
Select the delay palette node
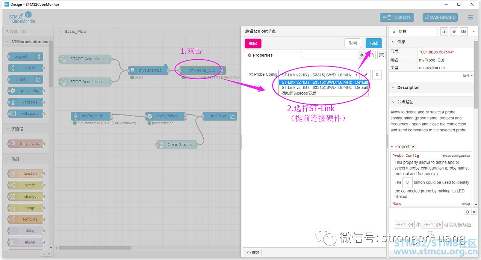tap(26, 231)
